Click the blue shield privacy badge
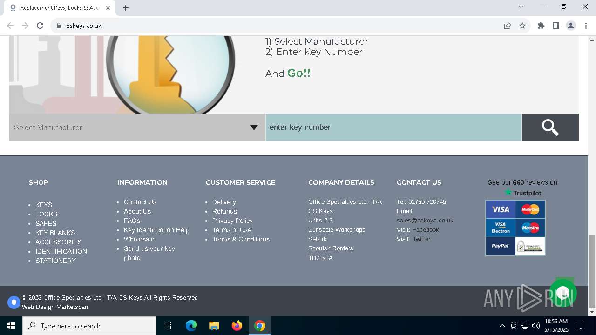 point(14,302)
